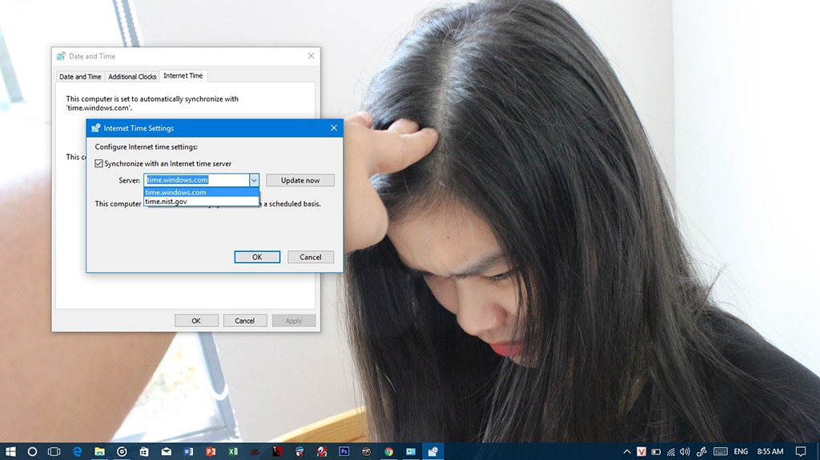Launch Word from the taskbar
This screenshot has width=820, height=460.
pyautogui.click(x=188, y=452)
